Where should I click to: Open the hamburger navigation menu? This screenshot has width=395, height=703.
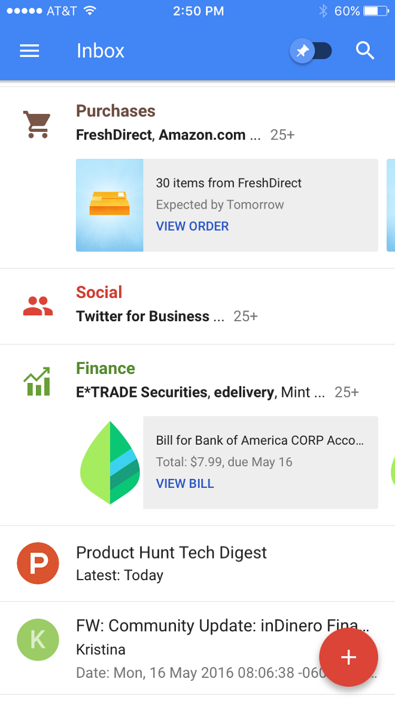[29, 51]
